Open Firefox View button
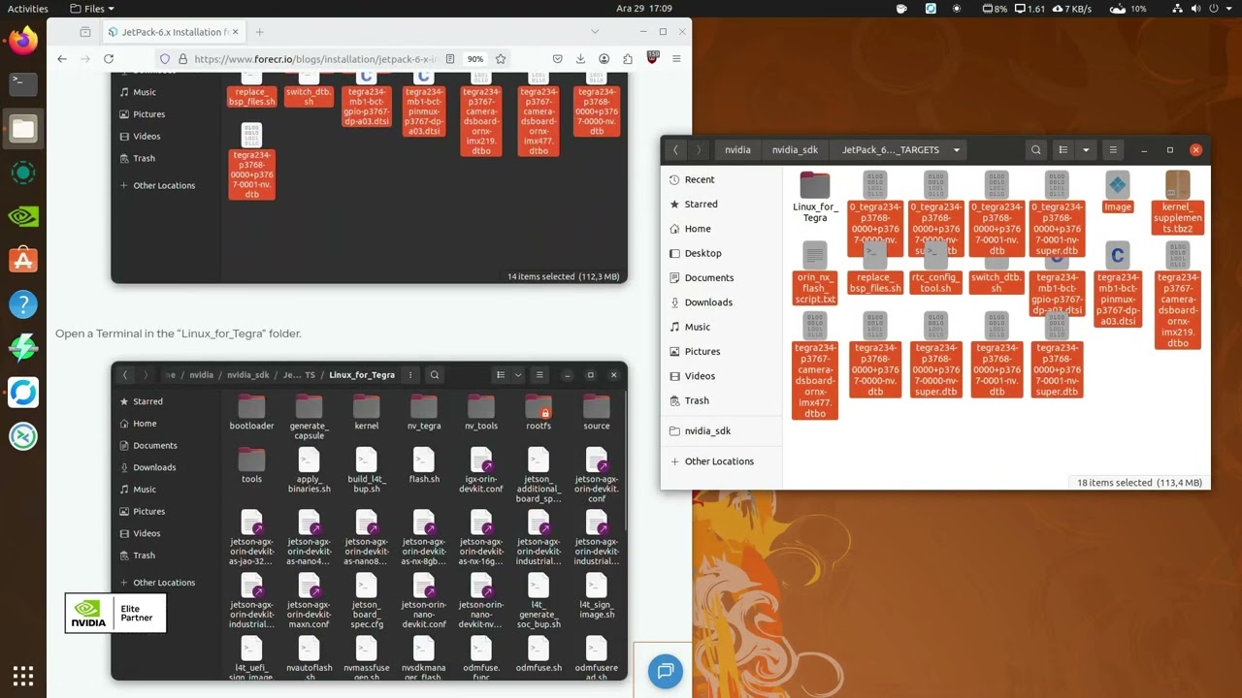1242x698 pixels. click(x=85, y=32)
